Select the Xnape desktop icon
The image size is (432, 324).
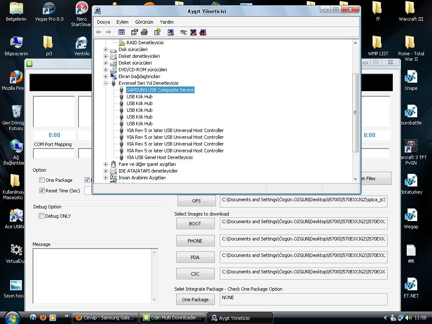(411, 81)
